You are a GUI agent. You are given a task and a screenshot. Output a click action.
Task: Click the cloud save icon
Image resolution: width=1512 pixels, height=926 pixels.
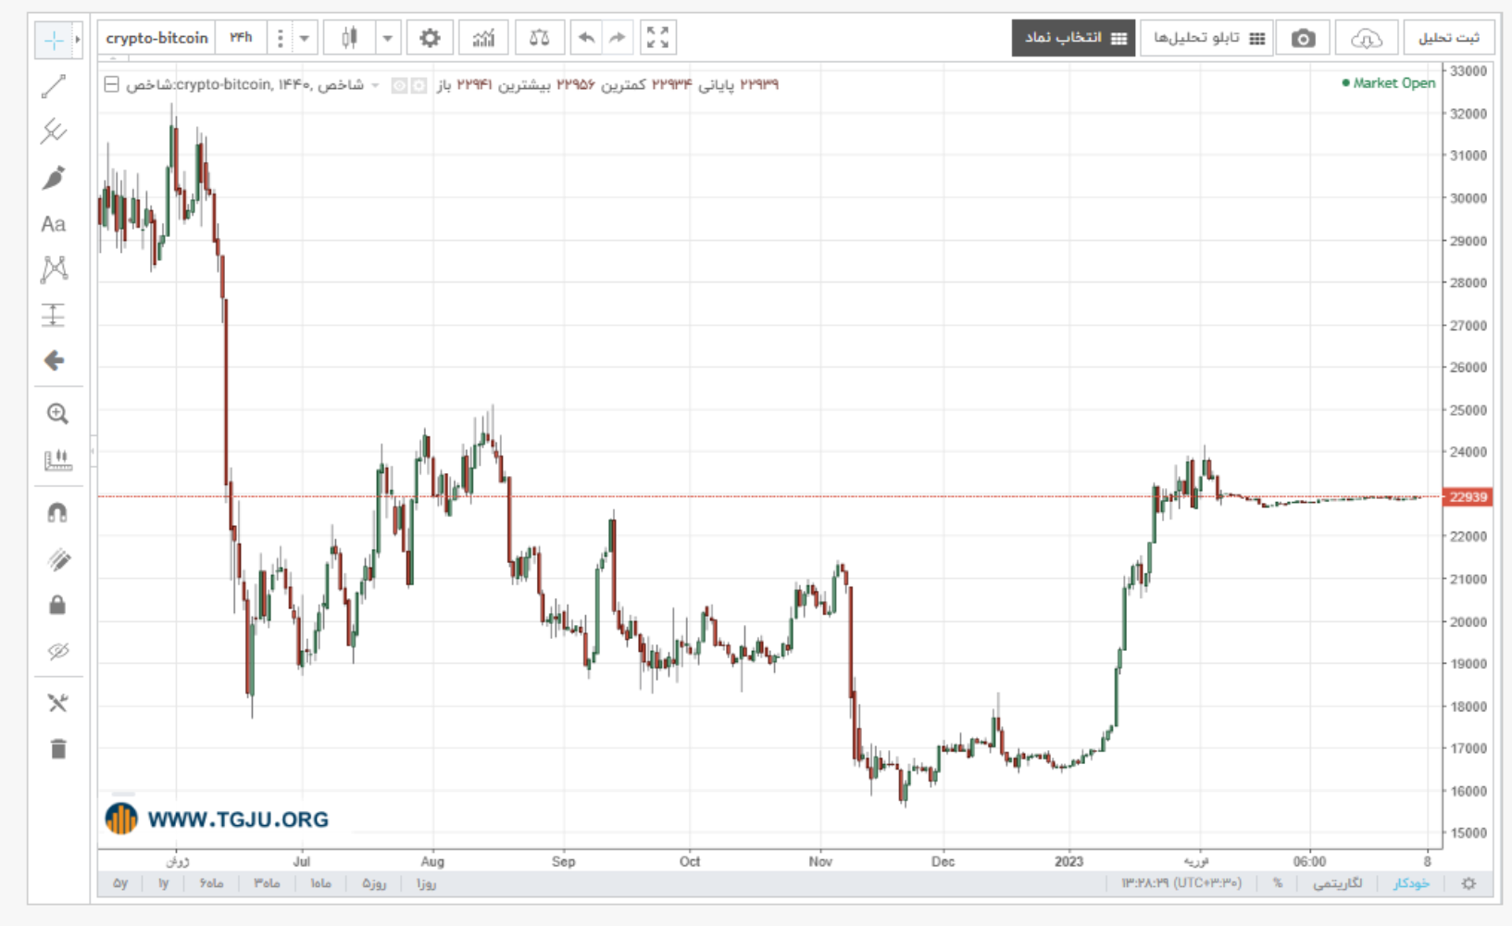(x=1366, y=38)
